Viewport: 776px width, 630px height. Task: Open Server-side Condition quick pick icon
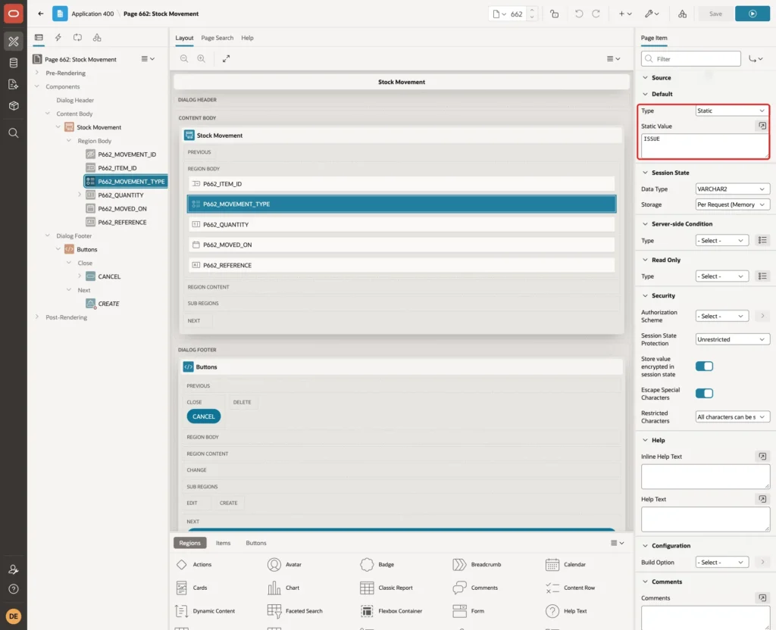coord(762,240)
